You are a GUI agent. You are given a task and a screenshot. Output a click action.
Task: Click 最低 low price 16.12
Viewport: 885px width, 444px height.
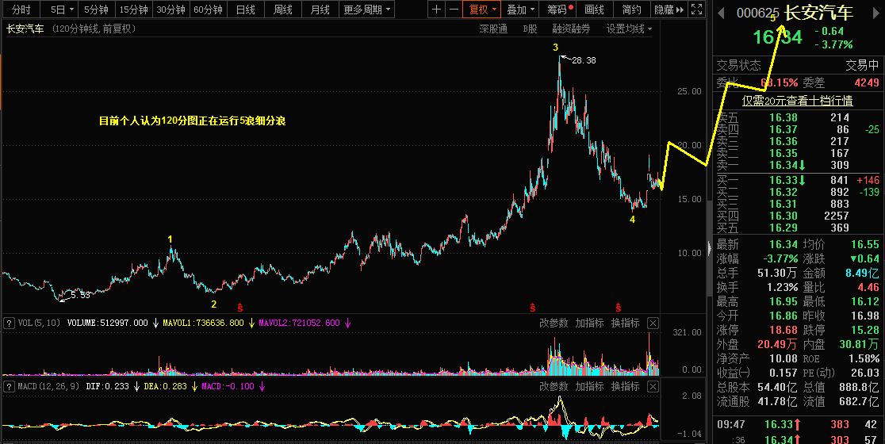[x=864, y=301]
